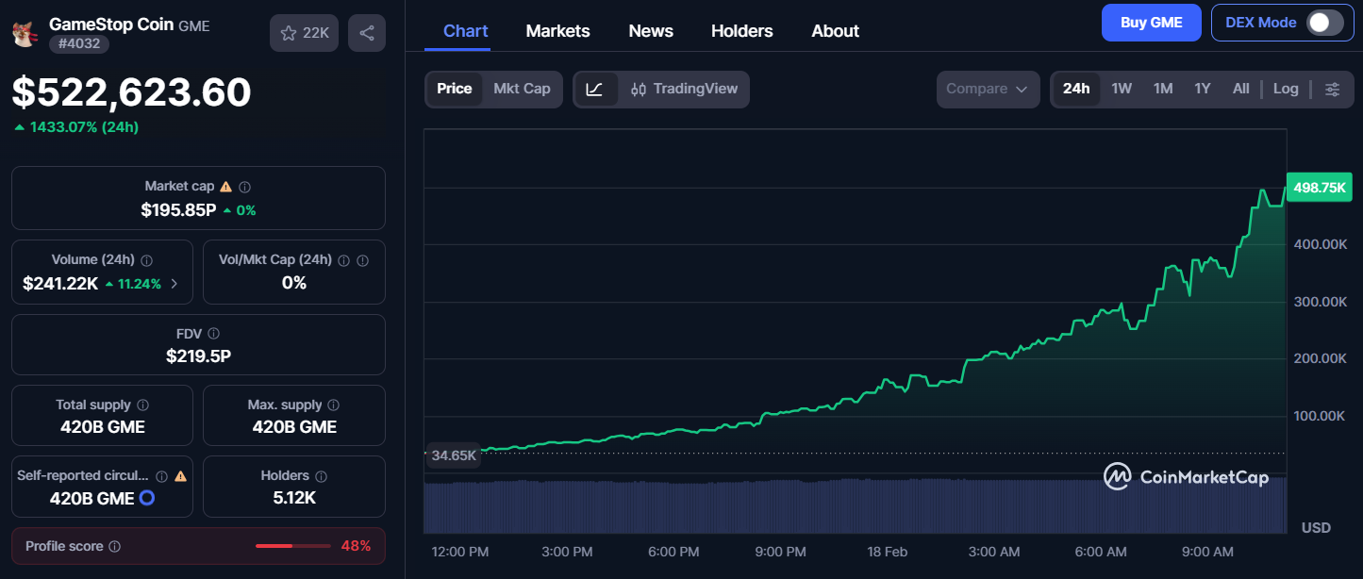1363x579 pixels.
Task: Click the $241.22K volume value
Action: click(x=60, y=283)
